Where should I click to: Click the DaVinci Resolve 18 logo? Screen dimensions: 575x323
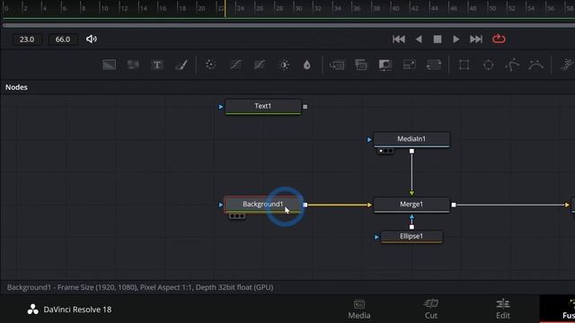(x=33, y=310)
